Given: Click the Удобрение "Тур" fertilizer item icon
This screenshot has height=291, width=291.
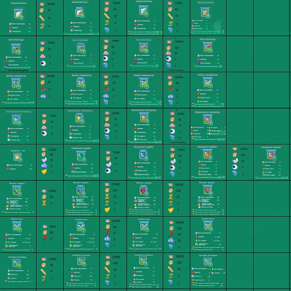Looking at the screenshot, I should (x=18, y=157).
